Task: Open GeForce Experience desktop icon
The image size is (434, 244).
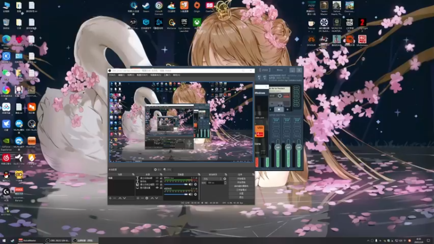Action: [6, 143]
